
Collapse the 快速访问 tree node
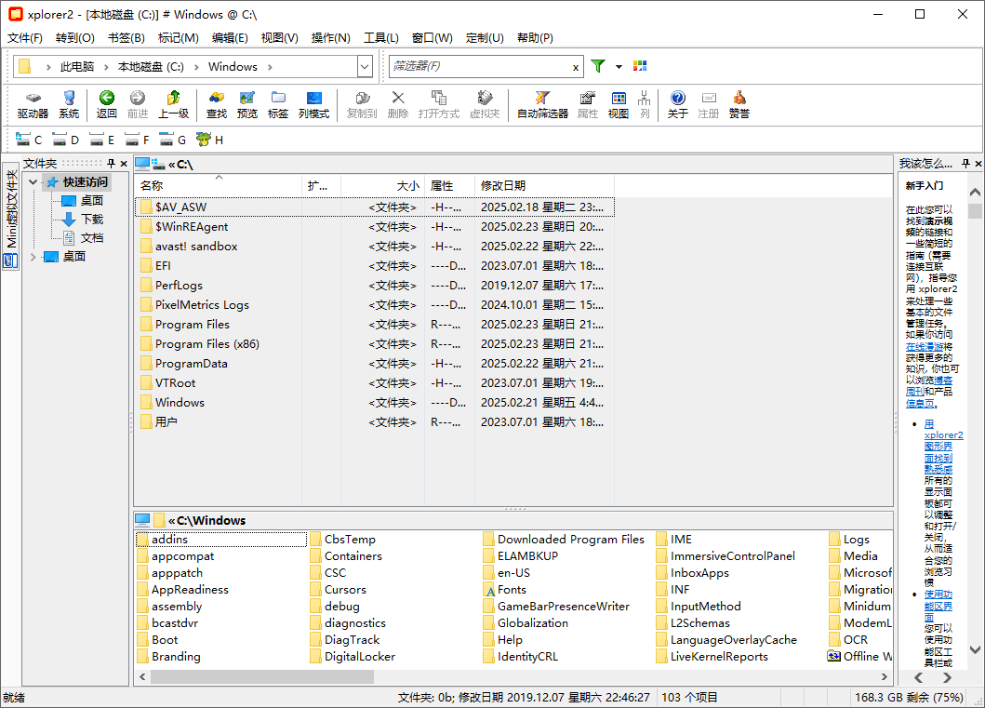(x=34, y=182)
